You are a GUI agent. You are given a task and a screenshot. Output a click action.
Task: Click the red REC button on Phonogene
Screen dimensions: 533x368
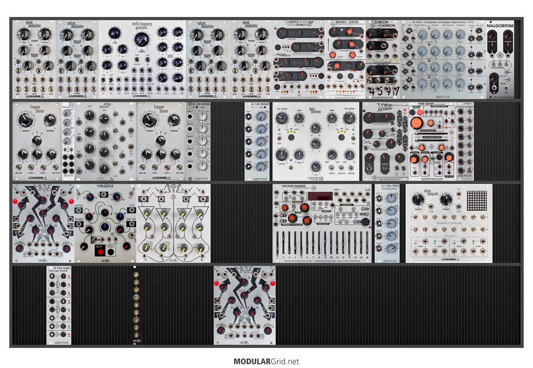[100, 251]
